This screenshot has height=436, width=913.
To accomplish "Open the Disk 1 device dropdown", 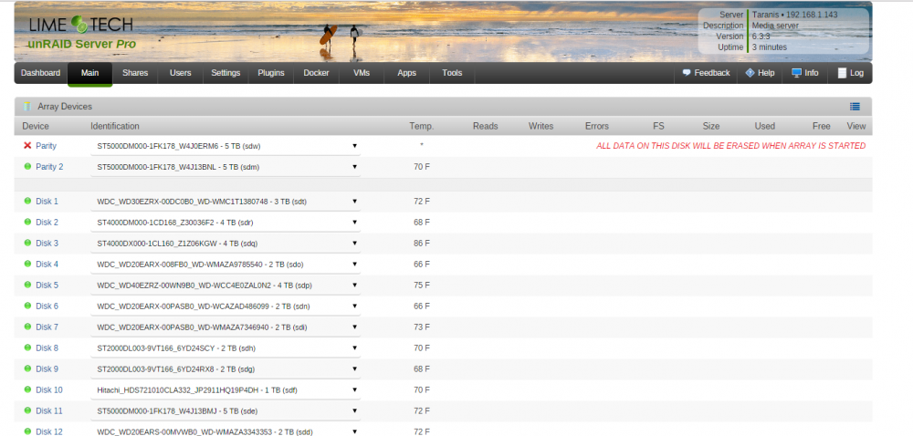I will click(226, 202).
